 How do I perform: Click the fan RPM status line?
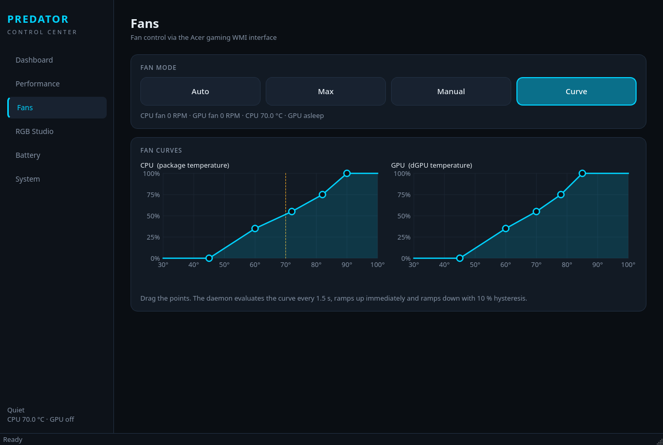(232, 115)
